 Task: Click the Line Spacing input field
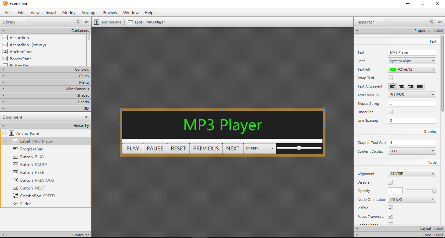[x=412, y=120]
